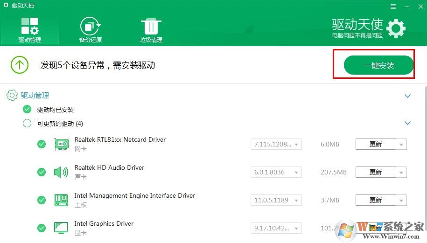Open version dropdown 11.0.5.1189

[276, 200]
